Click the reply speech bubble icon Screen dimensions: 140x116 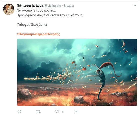pos(19,112)
